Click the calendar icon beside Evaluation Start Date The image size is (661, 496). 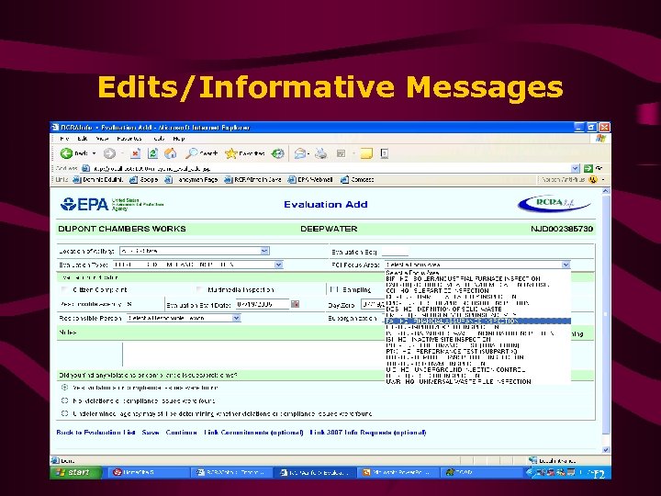click(x=295, y=304)
